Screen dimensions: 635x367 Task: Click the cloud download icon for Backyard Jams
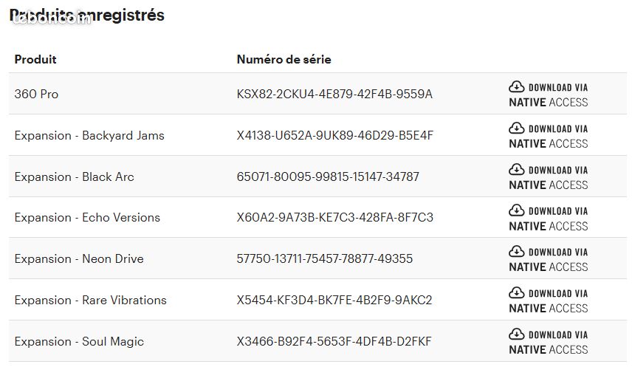(516, 128)
